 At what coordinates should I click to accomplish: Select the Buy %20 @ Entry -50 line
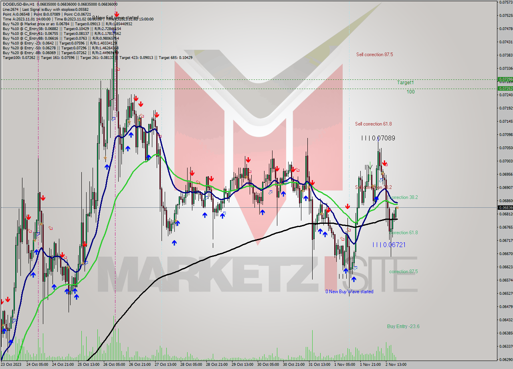(61, 48)
